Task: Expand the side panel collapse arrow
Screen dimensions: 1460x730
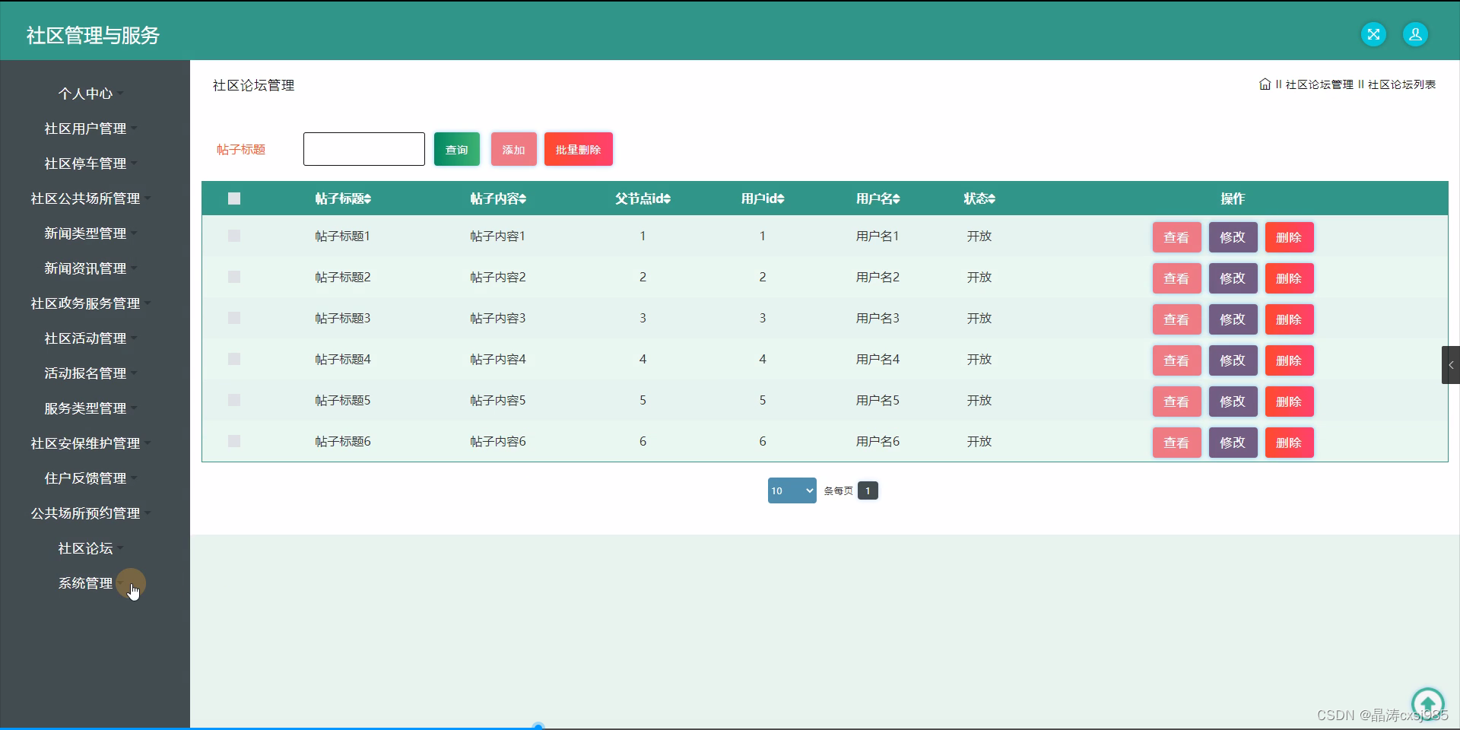Action: (x=1451, y=365)
